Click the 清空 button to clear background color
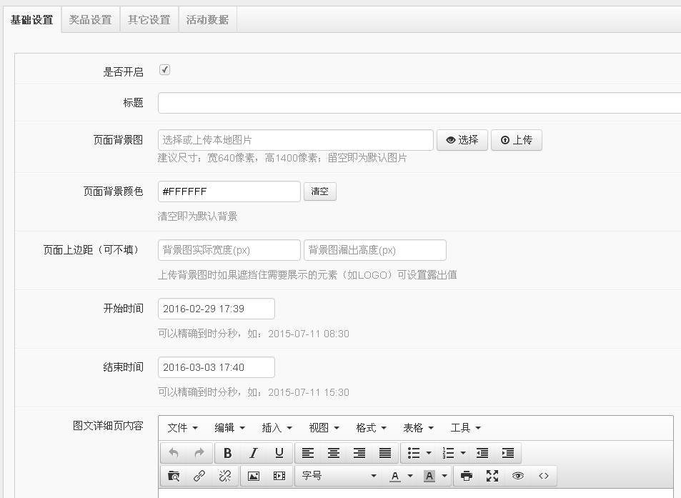 320,191
